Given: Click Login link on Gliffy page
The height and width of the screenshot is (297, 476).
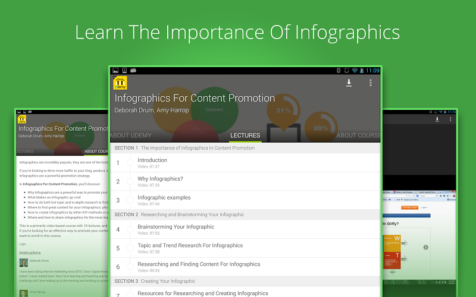Looking at the screenshot, I should (424, 207).
